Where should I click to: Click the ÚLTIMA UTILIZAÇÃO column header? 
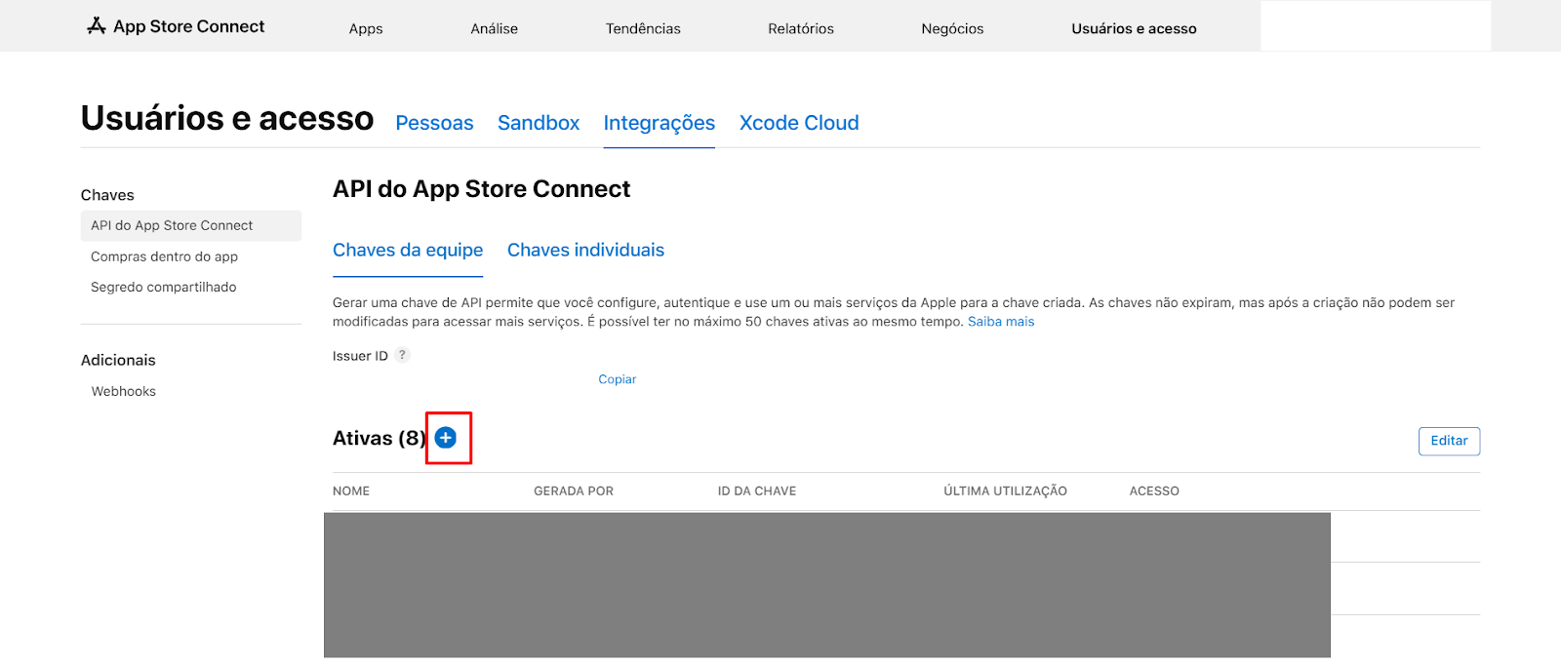[x=1005, y=490]
